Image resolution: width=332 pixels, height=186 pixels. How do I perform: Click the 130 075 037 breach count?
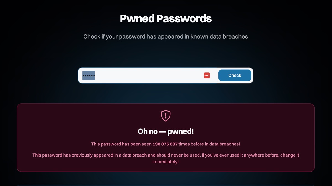click(x=165, y=144)
